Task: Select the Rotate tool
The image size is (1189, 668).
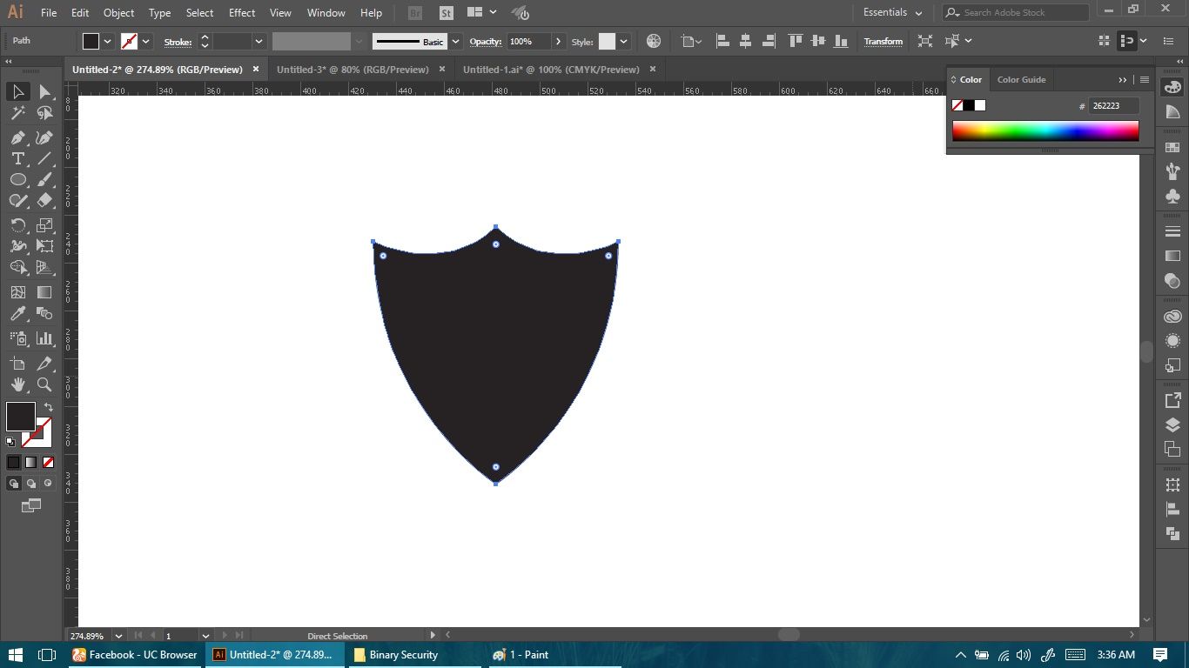Action: (17, 225)
